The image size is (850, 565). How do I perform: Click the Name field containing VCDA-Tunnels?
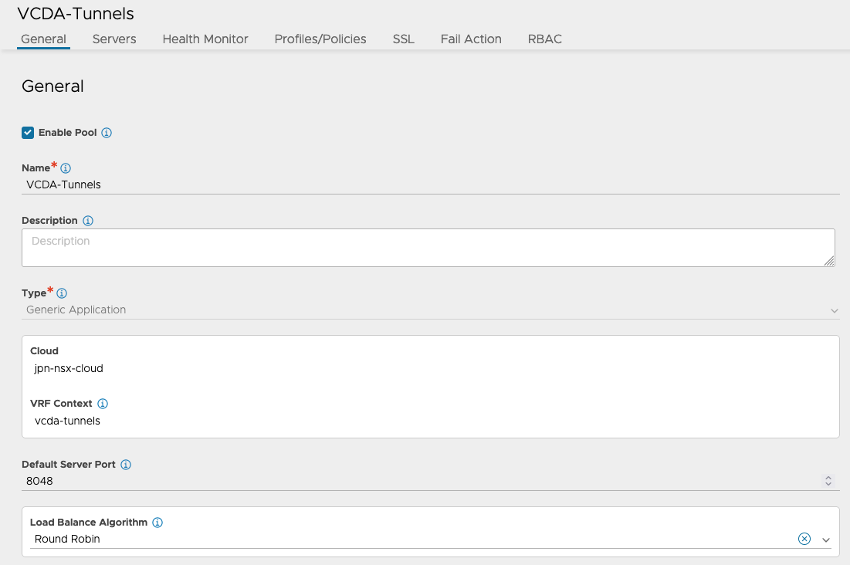click(429, 184)
